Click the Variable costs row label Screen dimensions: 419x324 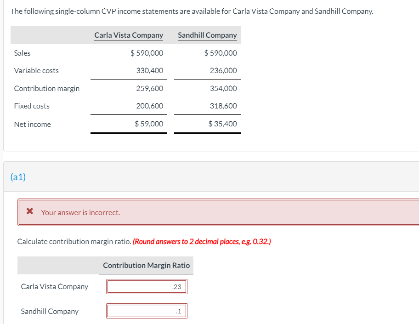click(36, 71)
